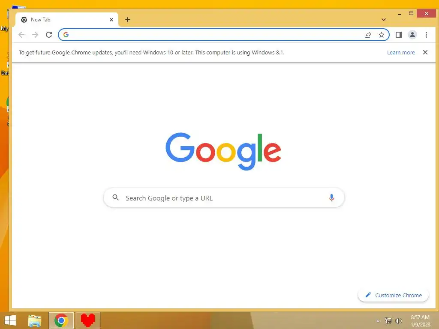This screenshot has width=439, height=329.
Task: Start voice search with the microphone
Action: [331, 198]
